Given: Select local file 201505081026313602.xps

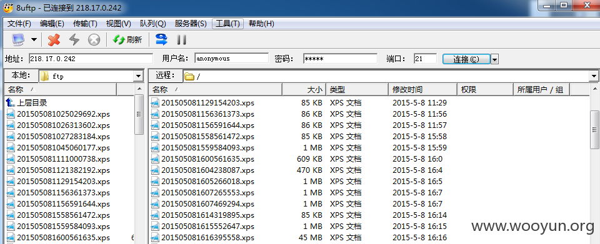Looking at the screenshot, I should tap(63, 125).
